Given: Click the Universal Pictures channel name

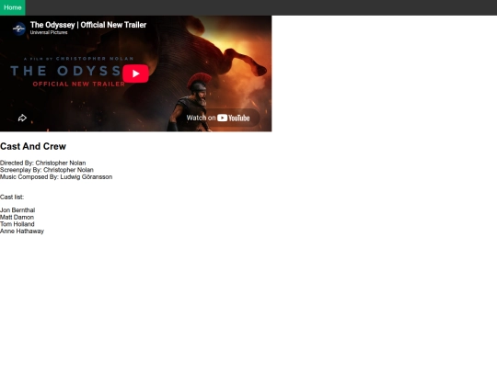Looking at the screenshot, I should [49, 32].
